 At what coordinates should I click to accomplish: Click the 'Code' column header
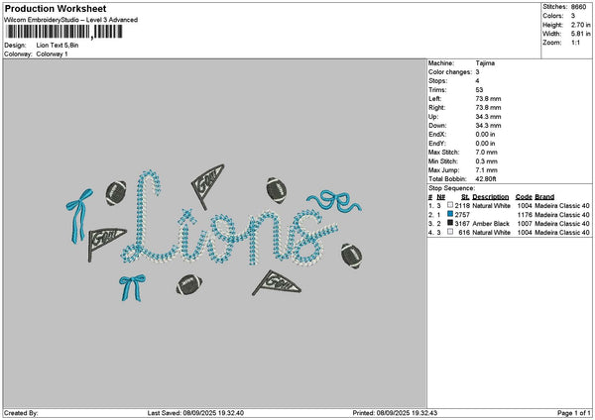tap(524, 197)
